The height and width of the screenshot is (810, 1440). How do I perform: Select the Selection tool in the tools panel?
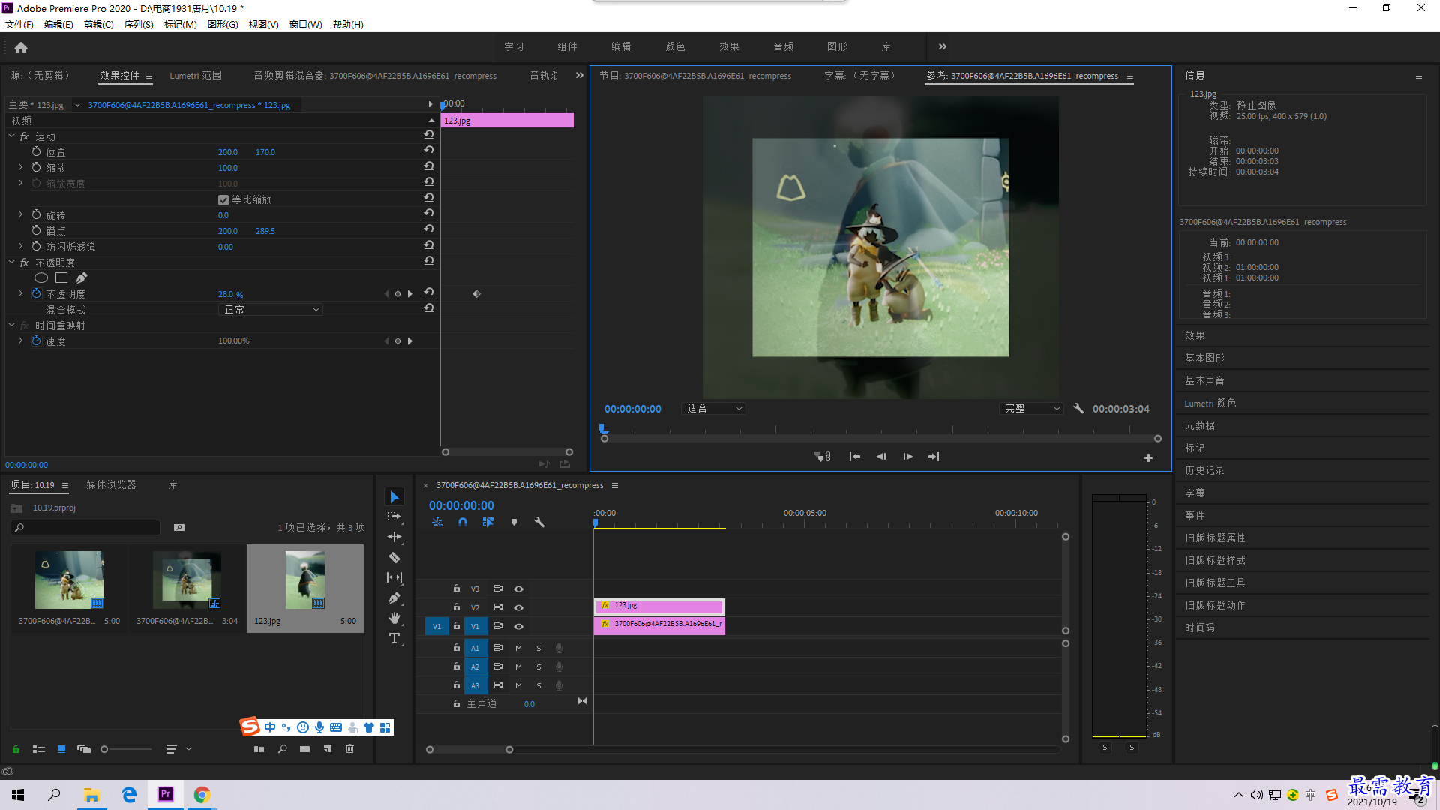tap(394, 497)
